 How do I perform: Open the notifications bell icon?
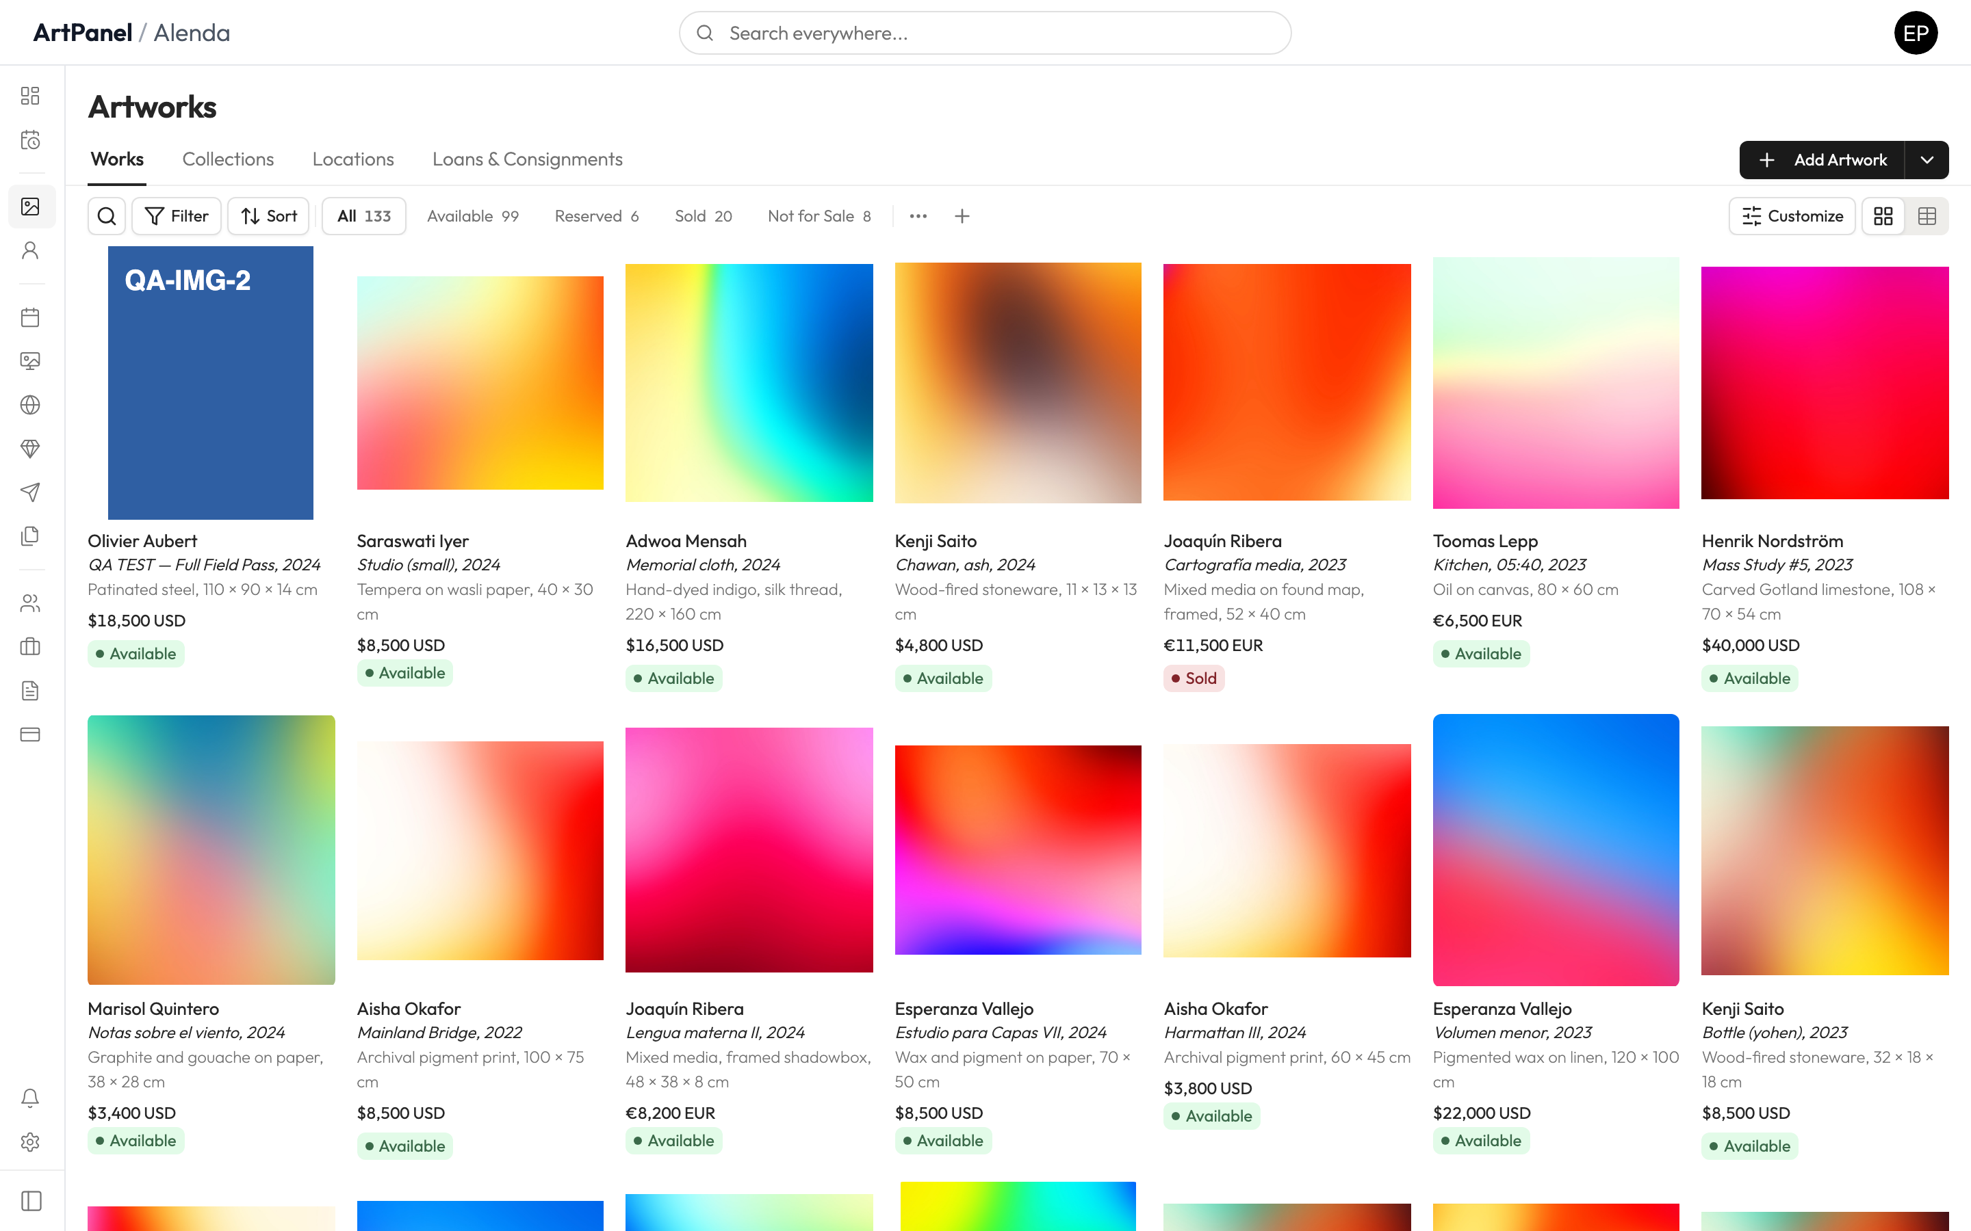(x=30, y=1098)
